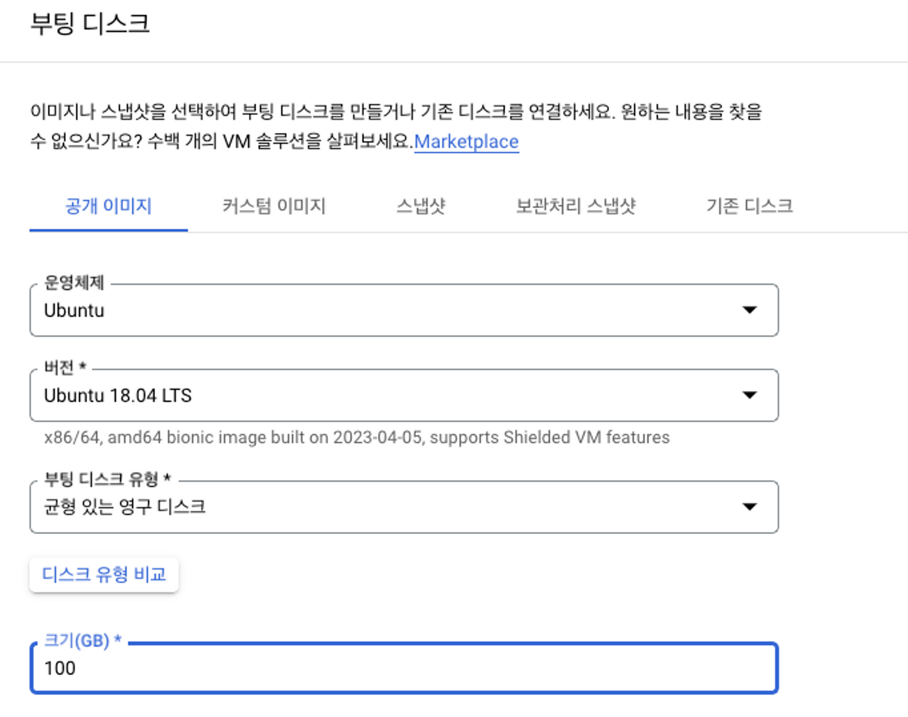Click the amd64 bionic image description text
The height and width of the screenshot is (717, 908).
click(x=357, y=437)
